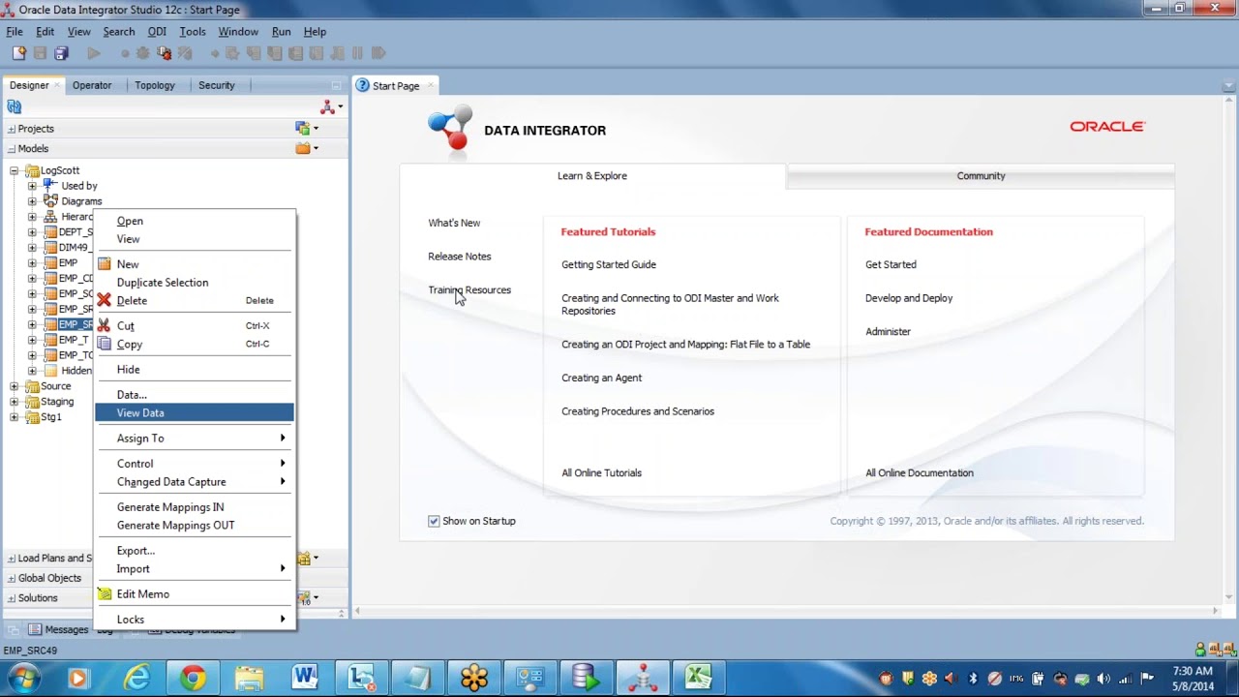The image size is (1239, 697).
Task: Open Microsoft Word from the taskbar
Action: tap(305, 678)
